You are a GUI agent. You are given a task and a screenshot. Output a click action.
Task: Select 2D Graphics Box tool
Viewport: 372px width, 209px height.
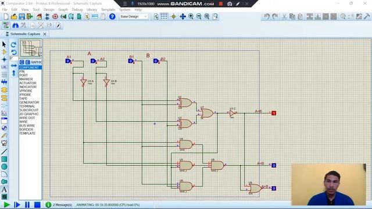click(4, 158)
